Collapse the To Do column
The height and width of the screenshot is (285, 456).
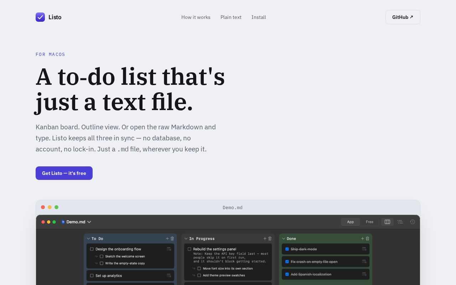point(88,239)
